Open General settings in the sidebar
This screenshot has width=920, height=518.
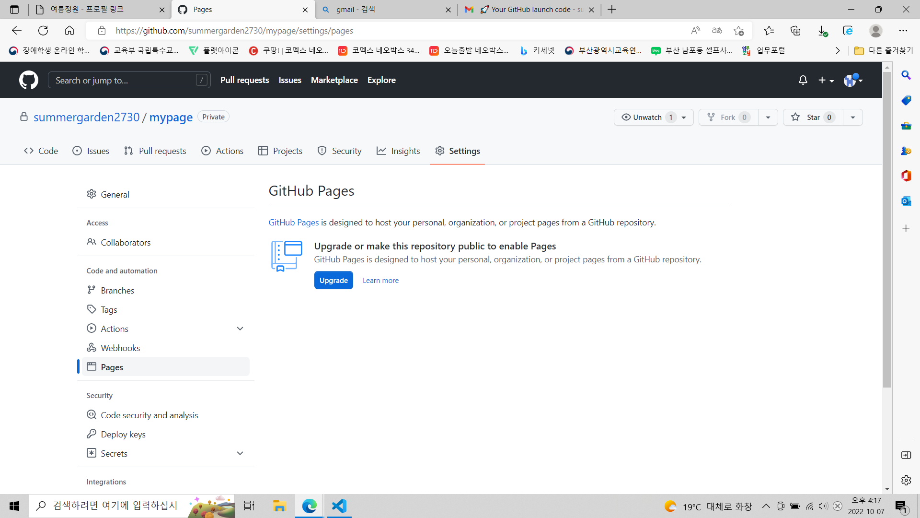(166, 194)
